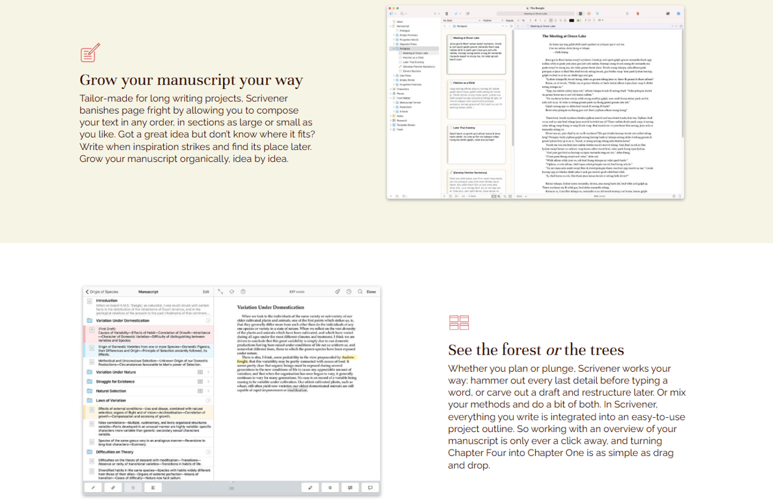Toggle the blue Inspector icon in Mac toolbar
The image size is (773, 499).
(x=678, y=14)
